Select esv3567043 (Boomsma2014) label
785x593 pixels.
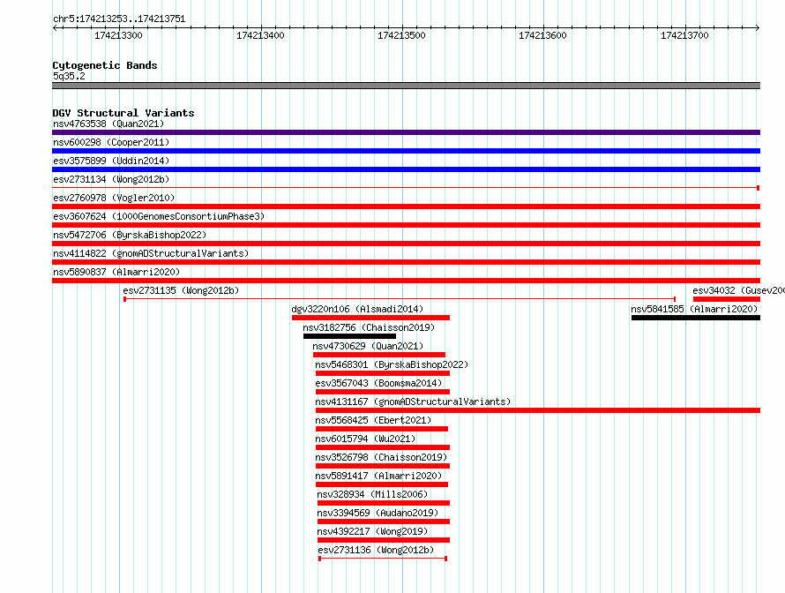point(378,383)
